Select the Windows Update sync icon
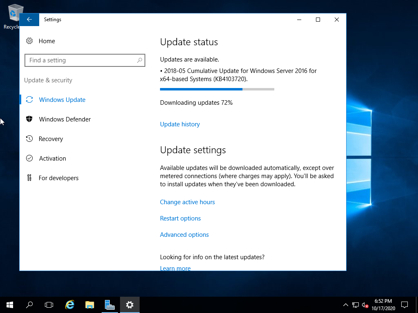The width and height of the screenshot is (418, 313). (29, 99)
